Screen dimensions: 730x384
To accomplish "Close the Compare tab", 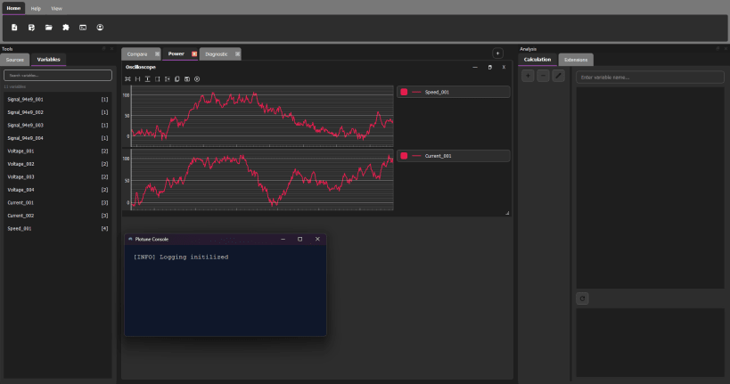I will [157, 54].
